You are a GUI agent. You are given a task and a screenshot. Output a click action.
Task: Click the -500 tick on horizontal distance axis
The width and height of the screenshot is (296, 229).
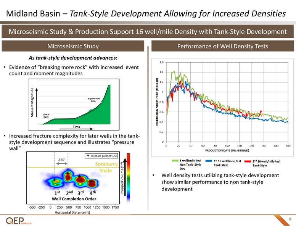pos(32,207)
